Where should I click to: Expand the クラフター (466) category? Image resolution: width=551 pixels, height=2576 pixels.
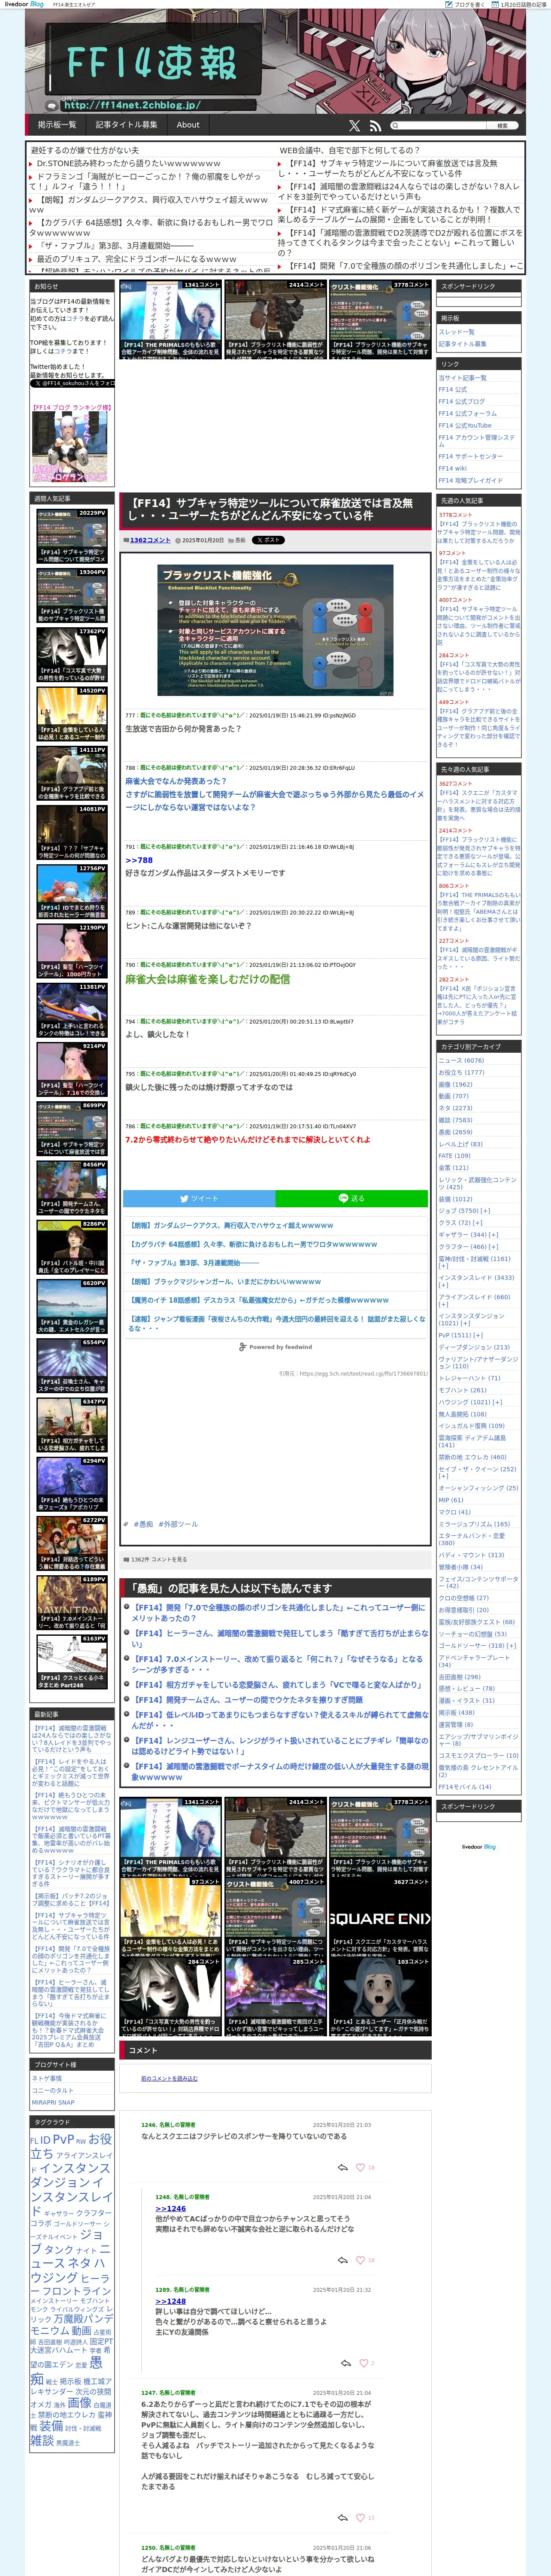coord(494,1247)
